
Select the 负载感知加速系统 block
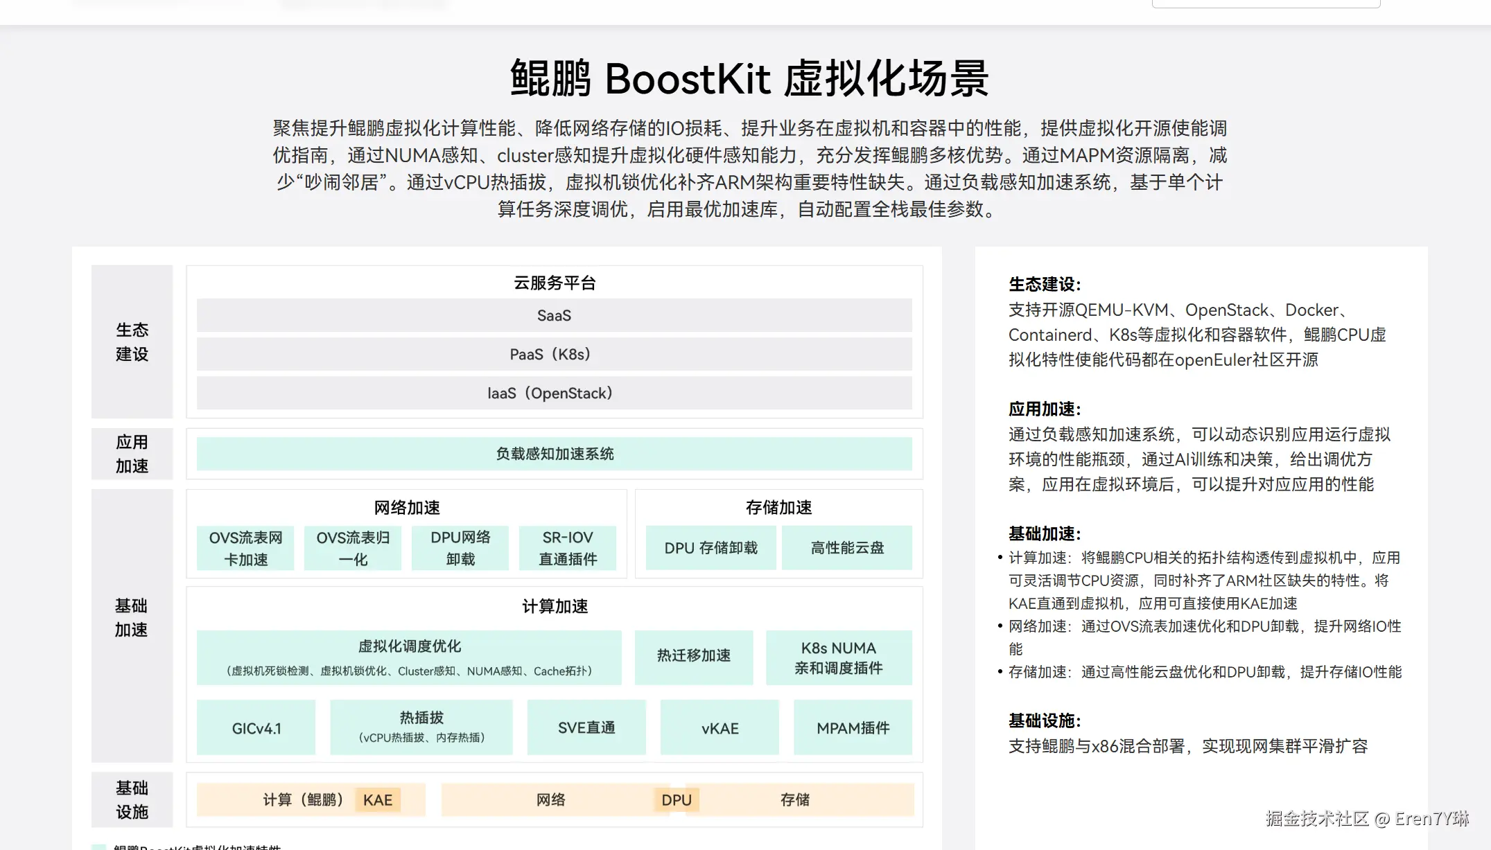554,454
